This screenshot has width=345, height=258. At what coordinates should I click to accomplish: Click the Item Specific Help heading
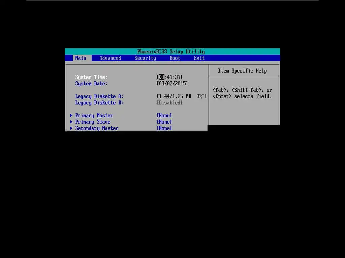(x=242, y=71)
